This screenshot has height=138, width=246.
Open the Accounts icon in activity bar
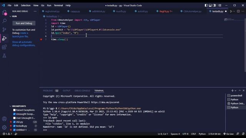(4, 119)
